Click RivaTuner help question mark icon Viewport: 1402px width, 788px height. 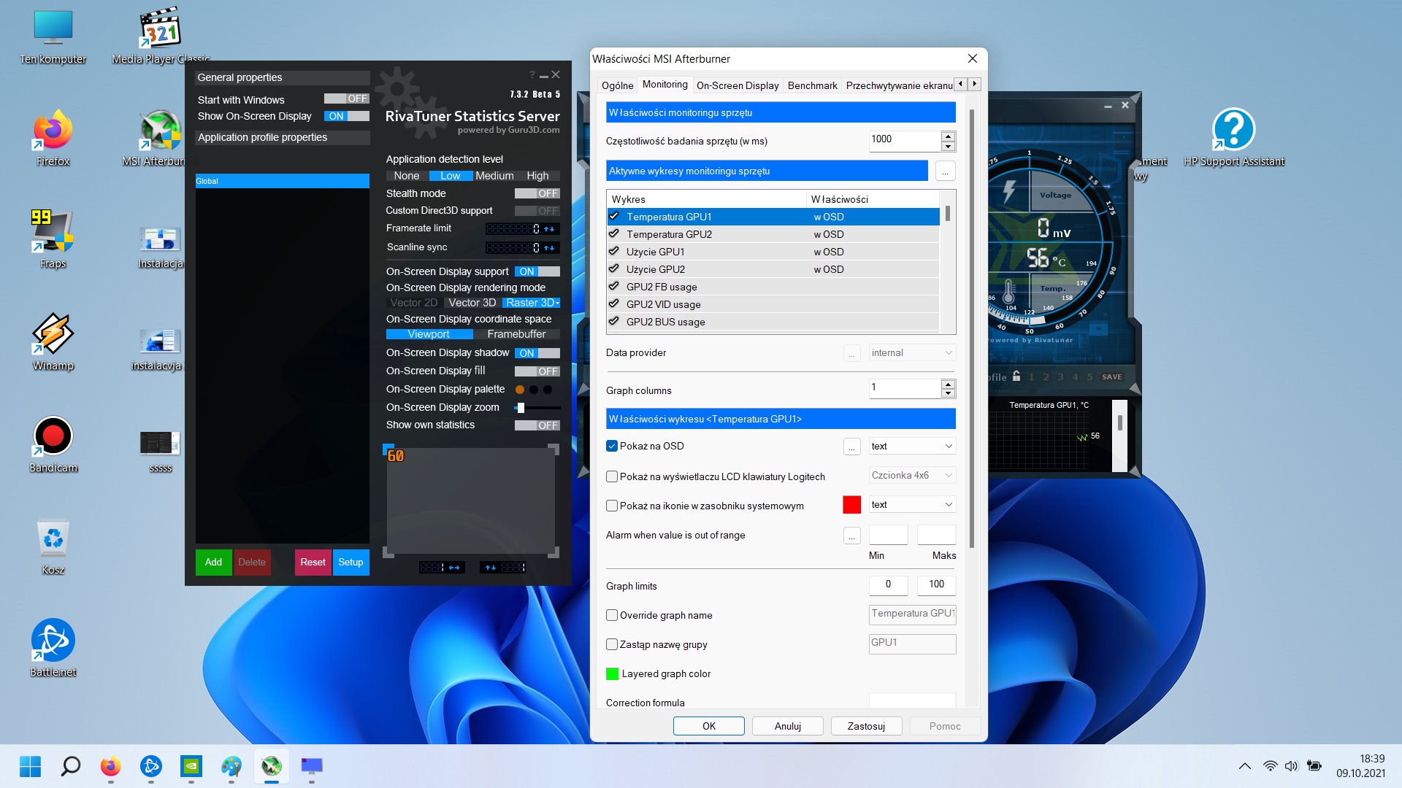[532, 75]
